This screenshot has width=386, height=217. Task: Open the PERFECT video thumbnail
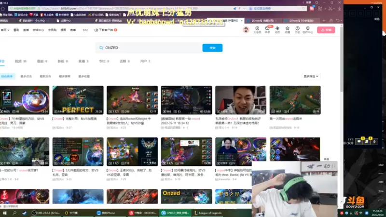tap(78, 100)
